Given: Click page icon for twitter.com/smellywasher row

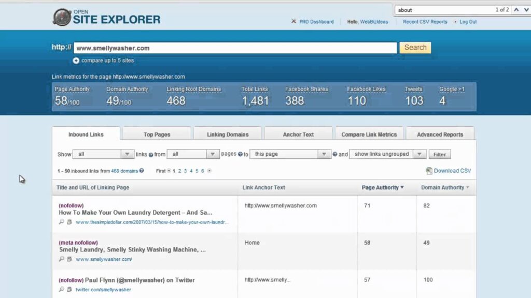Looking at the screenshot, I should 69,290.
